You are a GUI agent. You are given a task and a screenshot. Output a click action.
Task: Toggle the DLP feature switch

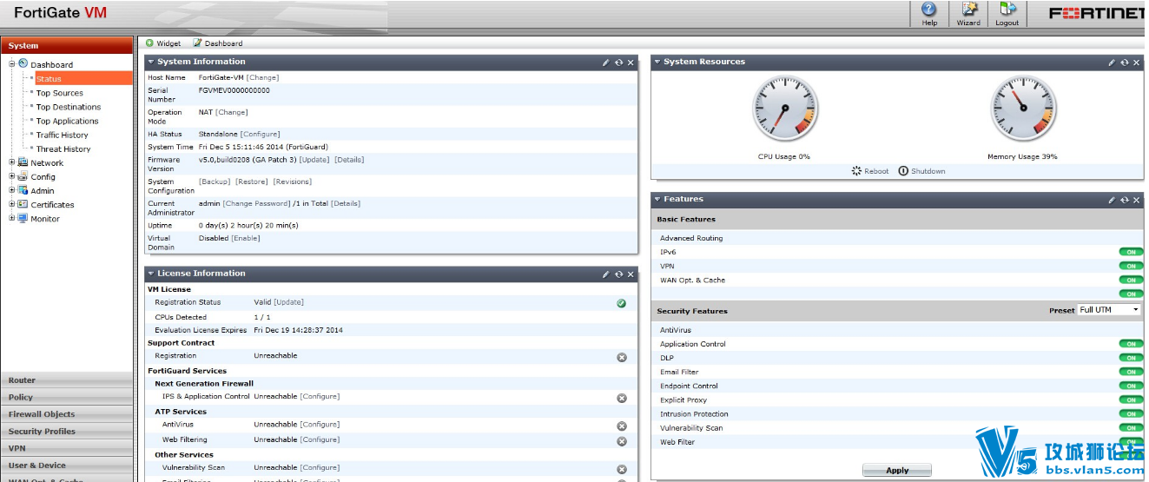click(x=1131, y=358)
